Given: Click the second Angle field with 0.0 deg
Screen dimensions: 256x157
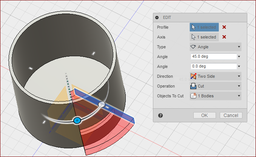Looking at the screenshot, I should pos(214,66).
